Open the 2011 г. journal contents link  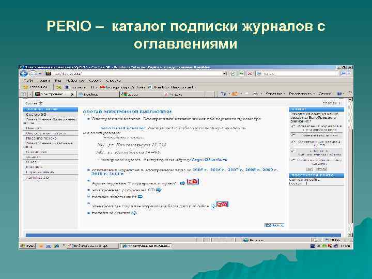116,174
